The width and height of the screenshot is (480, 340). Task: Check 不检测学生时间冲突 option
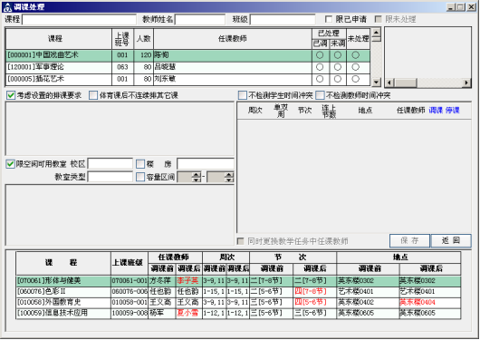243,95
